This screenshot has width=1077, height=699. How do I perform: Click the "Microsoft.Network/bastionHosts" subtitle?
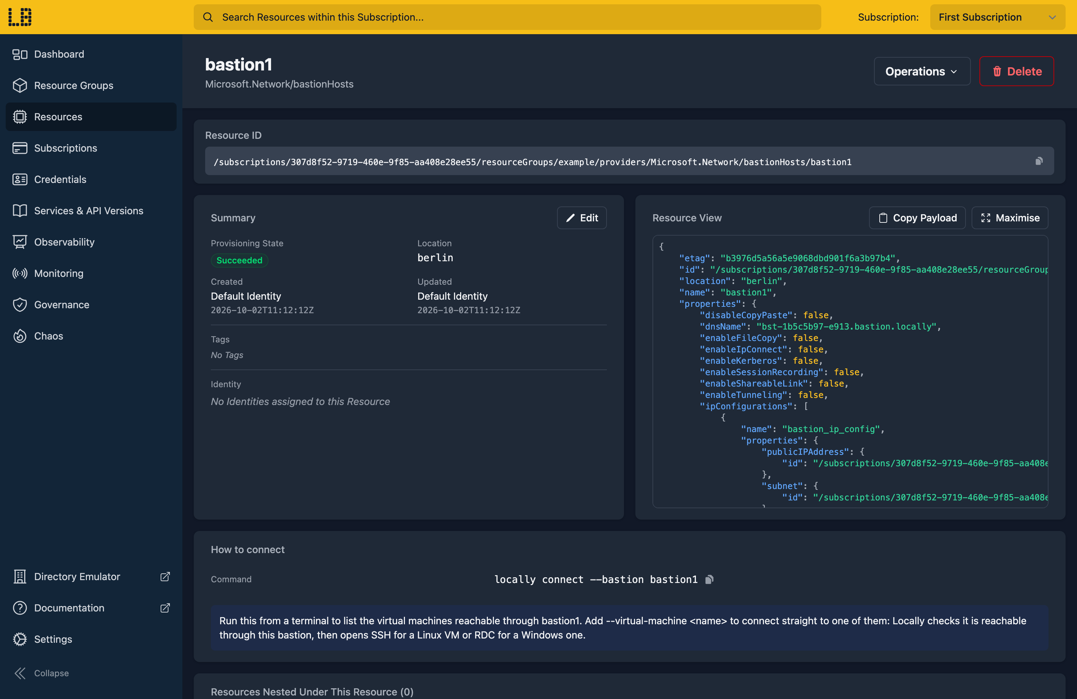[279, 85]
